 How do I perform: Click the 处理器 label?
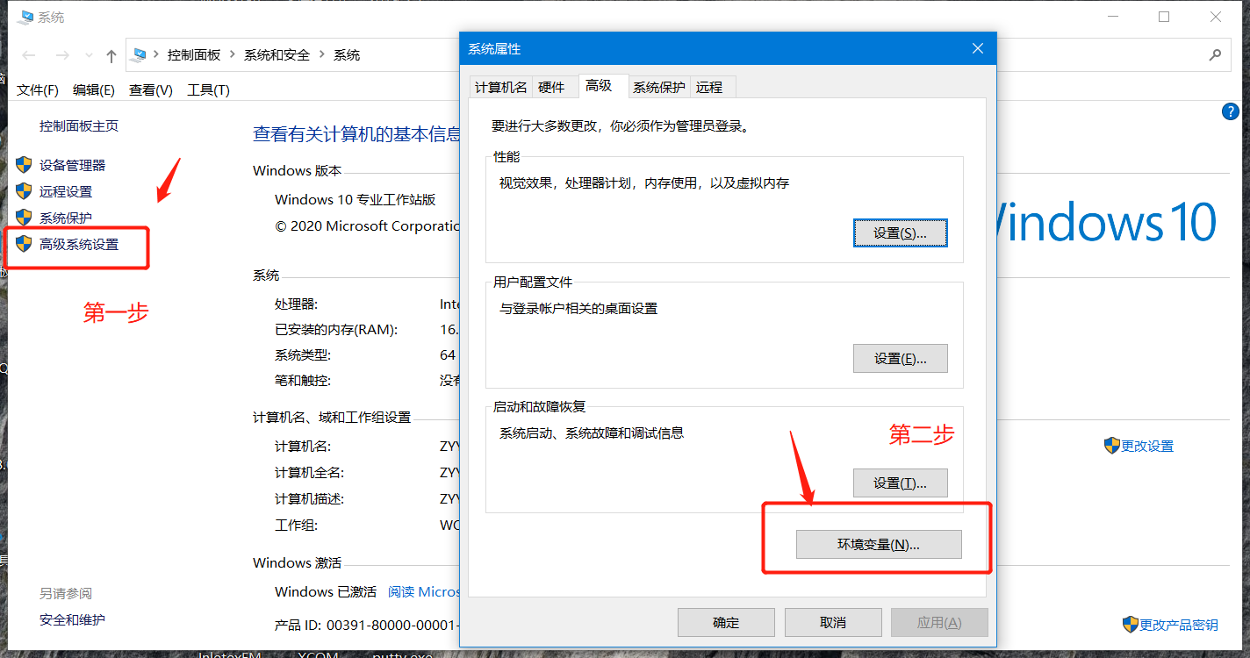point(296,304)
